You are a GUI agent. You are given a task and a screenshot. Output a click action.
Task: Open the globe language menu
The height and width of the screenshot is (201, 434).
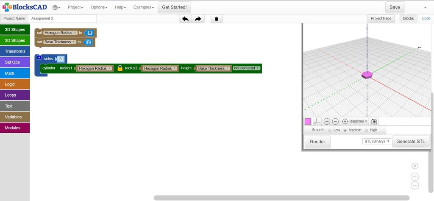(56, 7)
